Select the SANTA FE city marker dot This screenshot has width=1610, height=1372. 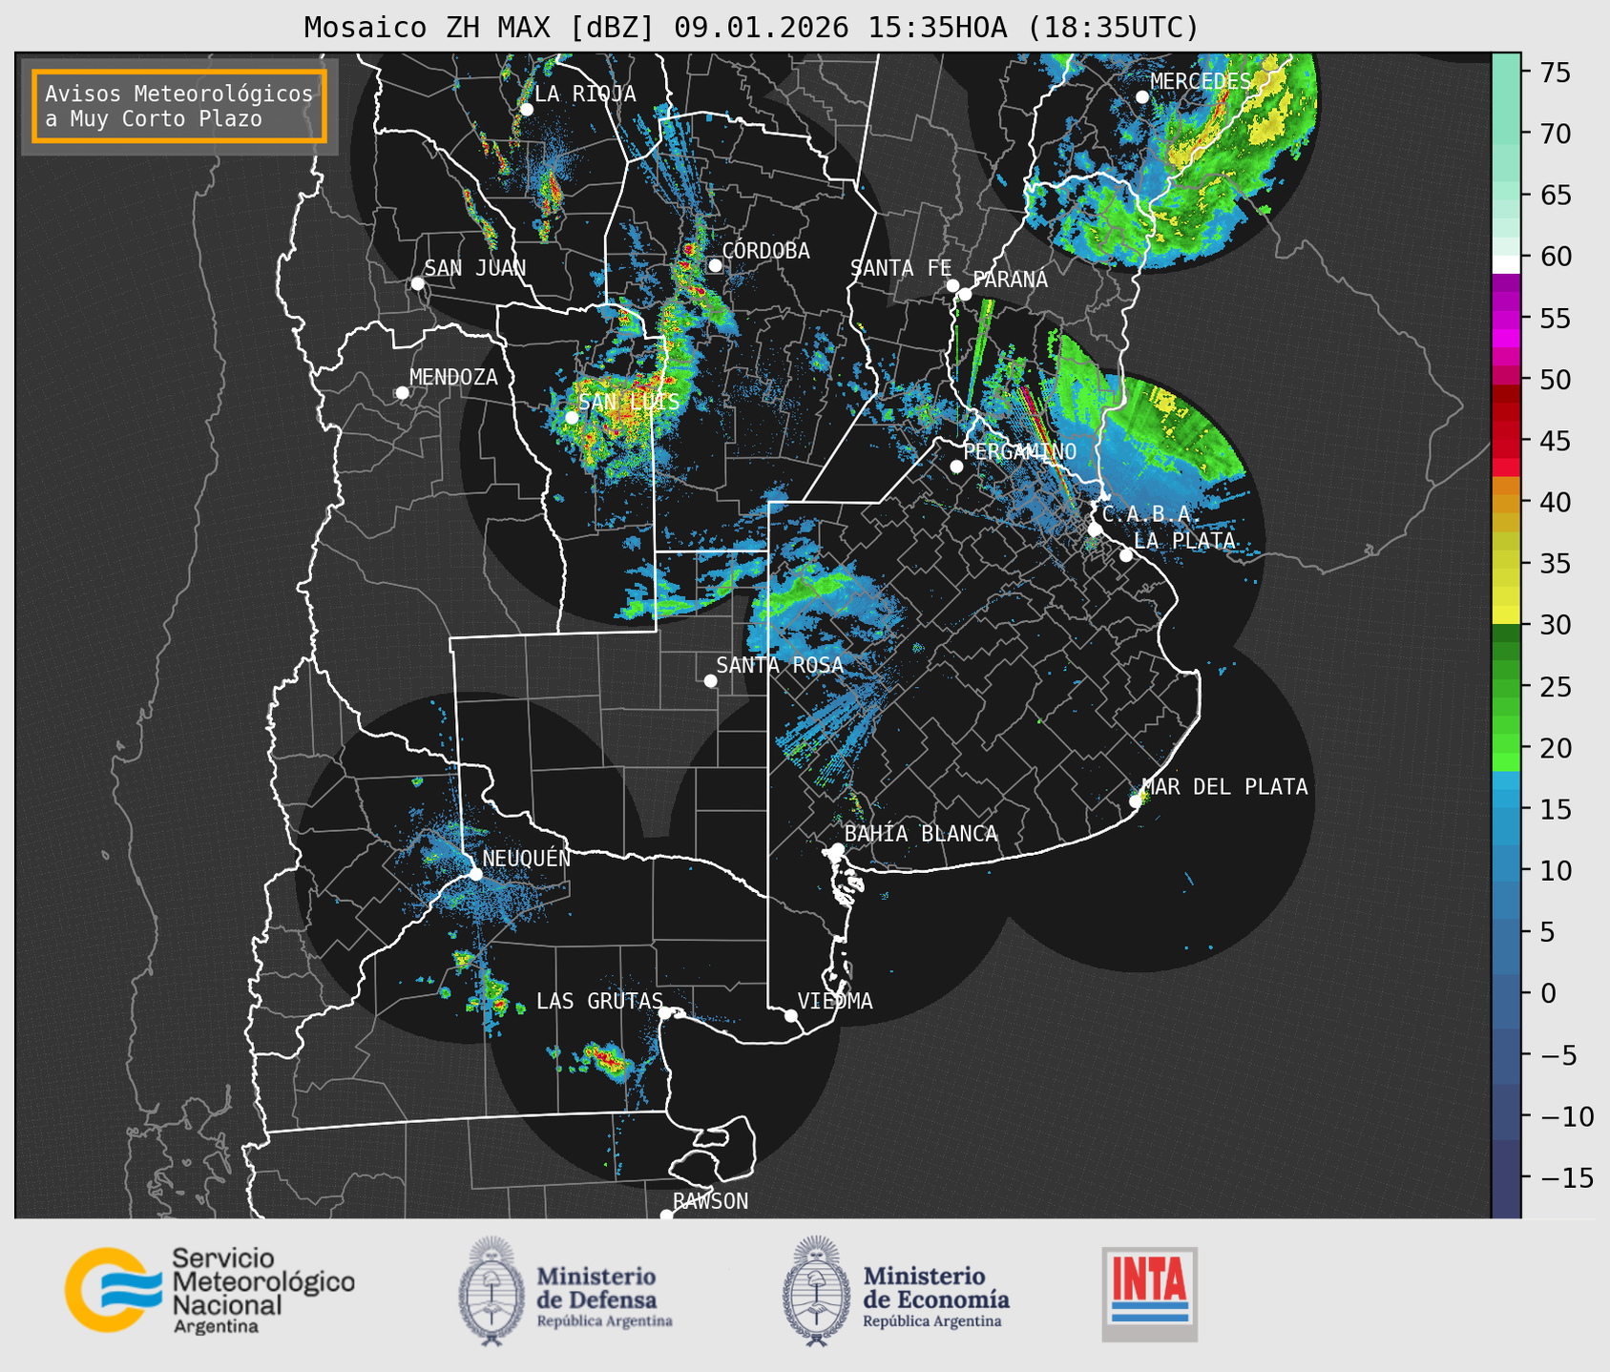pyautogui.click(x=952, y=285)
